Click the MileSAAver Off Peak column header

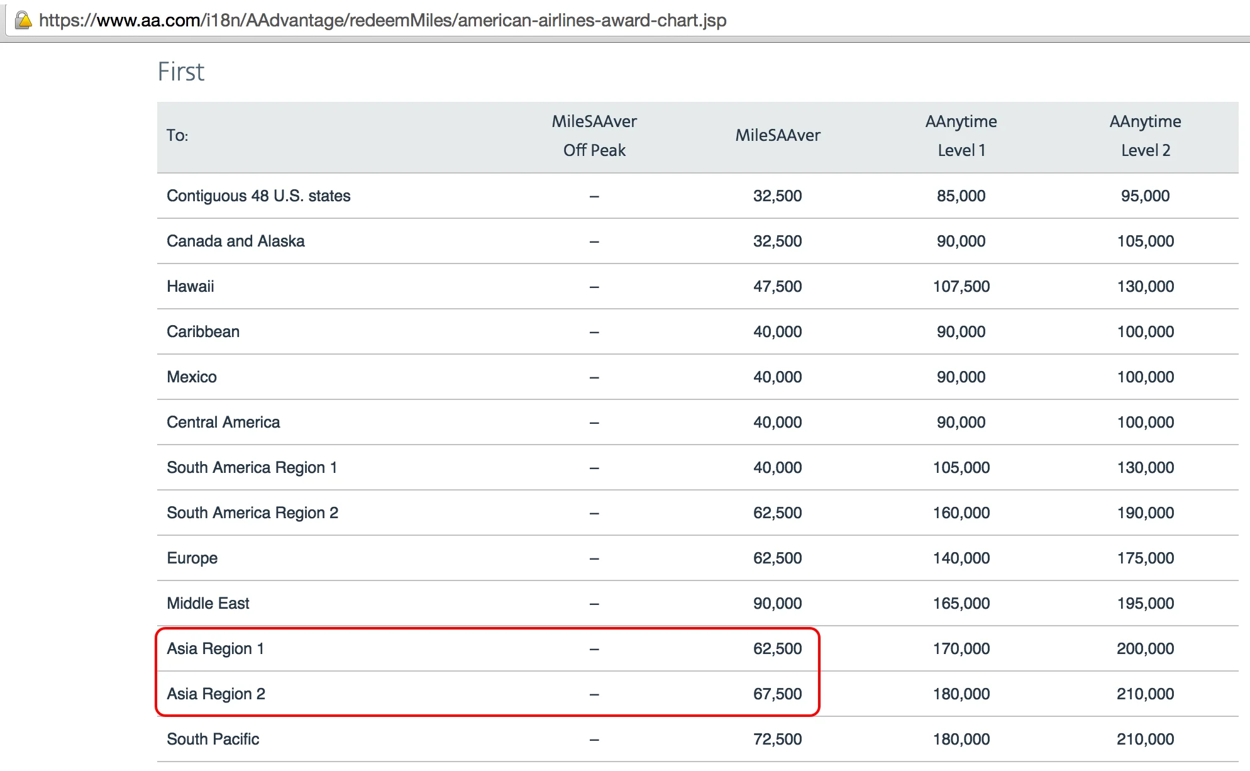[594, 136]
